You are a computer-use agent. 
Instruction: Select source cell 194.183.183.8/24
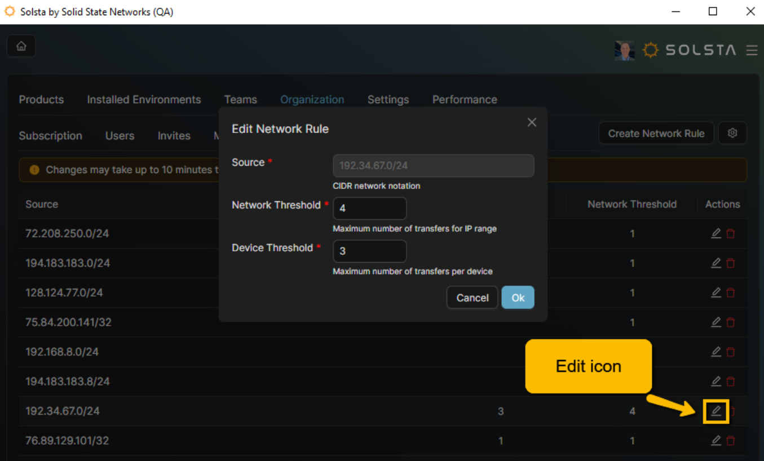68,382
